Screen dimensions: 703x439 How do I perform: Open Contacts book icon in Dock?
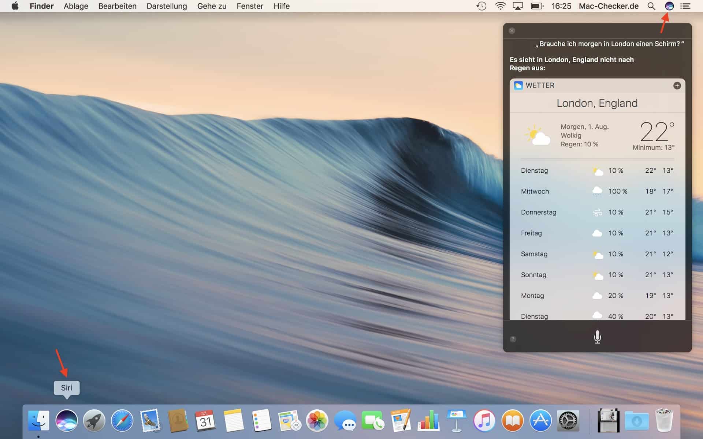tap(178, 420)
